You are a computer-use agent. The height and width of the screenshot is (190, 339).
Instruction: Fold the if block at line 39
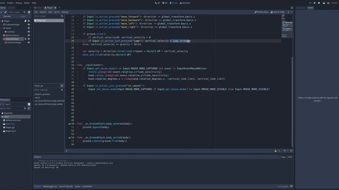[x=75, y=85]
